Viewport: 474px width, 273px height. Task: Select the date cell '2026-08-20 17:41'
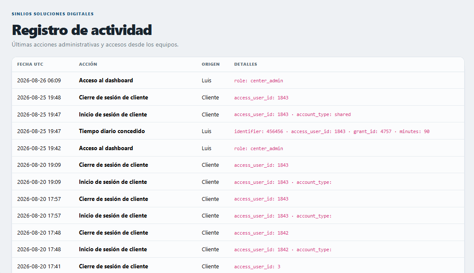pos(39,266)
